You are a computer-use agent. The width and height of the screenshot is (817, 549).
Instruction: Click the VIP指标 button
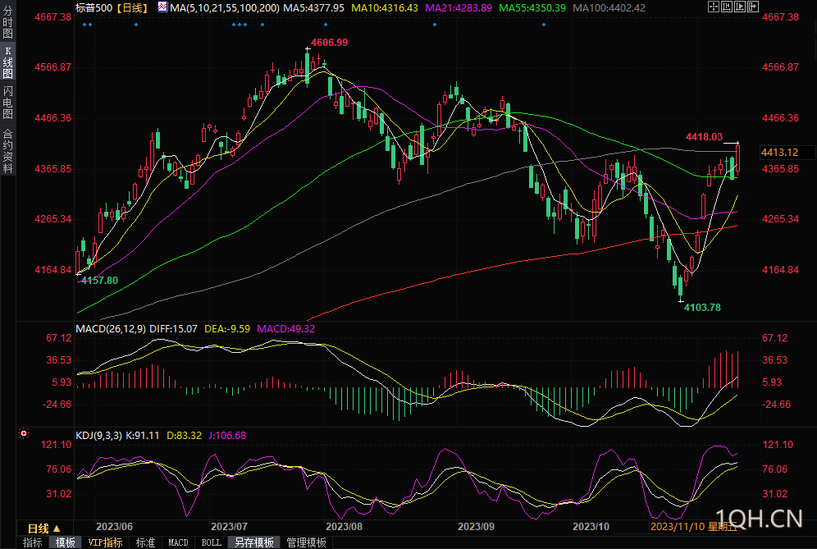pyautogui.click(x=106, y=542)
